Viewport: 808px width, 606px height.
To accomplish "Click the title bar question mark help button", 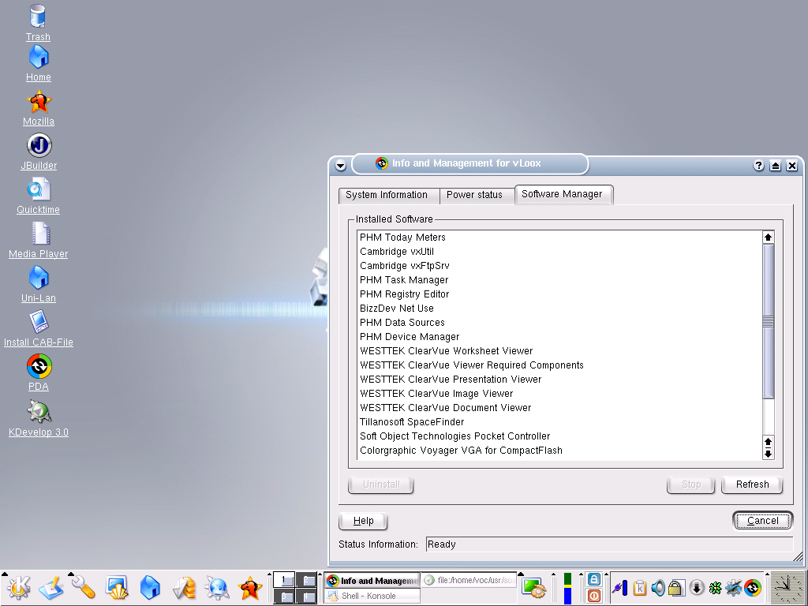I will [758, 166].
